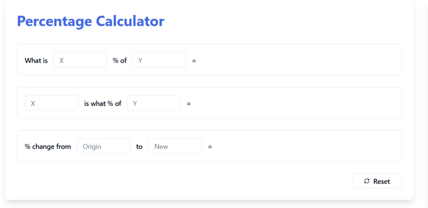Focus the Y field after "is what % of"
Screen dimensions: 428x208
tap(154, 103)
